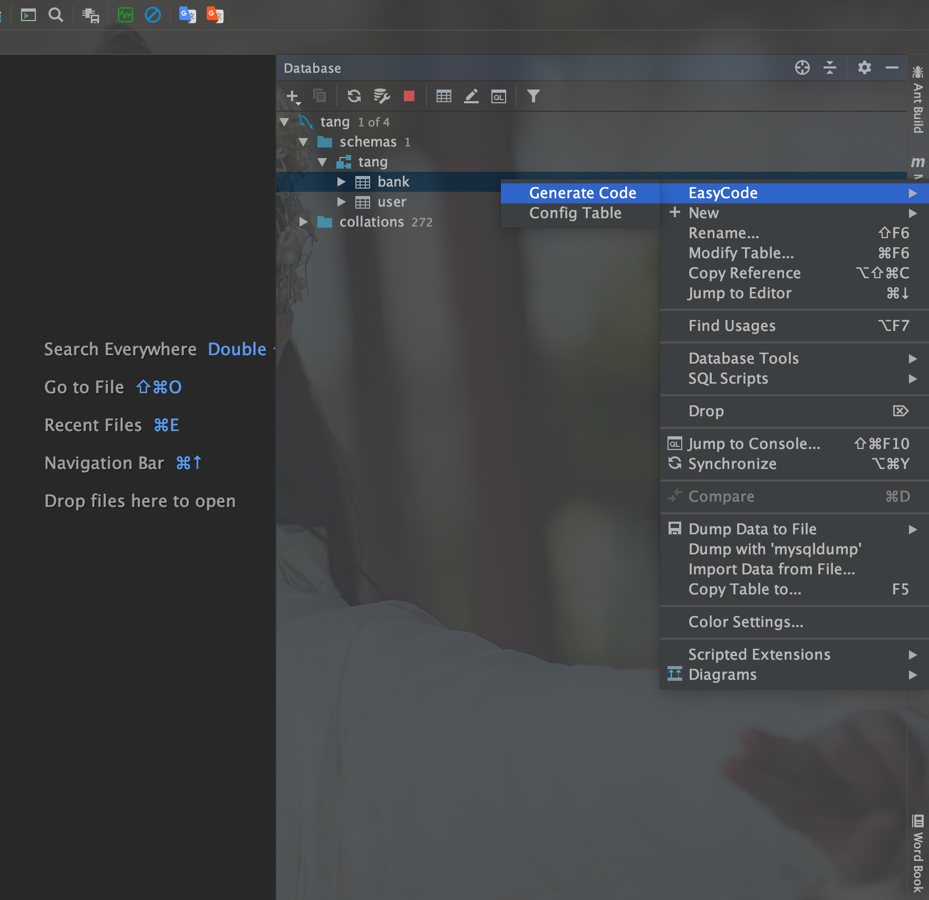Open the Color Settings... option
Viewport: 929px width, 900px height.
coord(746,622)
